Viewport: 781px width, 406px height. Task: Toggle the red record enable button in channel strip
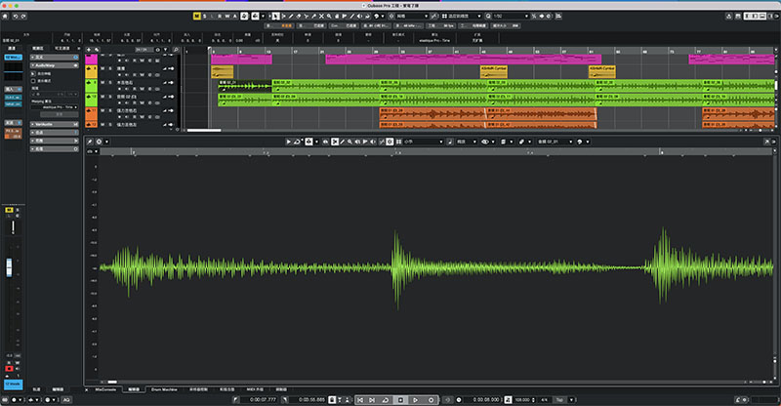click(9, 369)
